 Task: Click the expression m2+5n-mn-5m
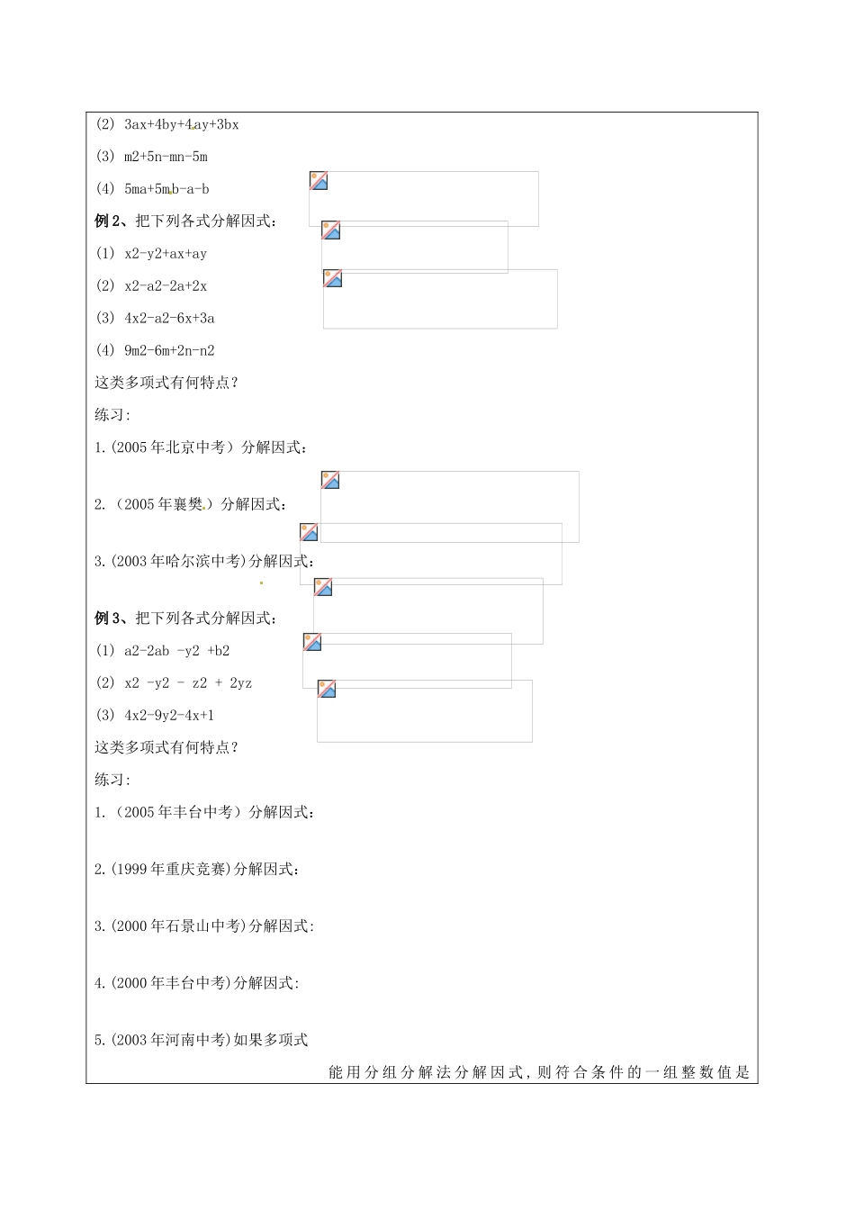tap(166, 157)
